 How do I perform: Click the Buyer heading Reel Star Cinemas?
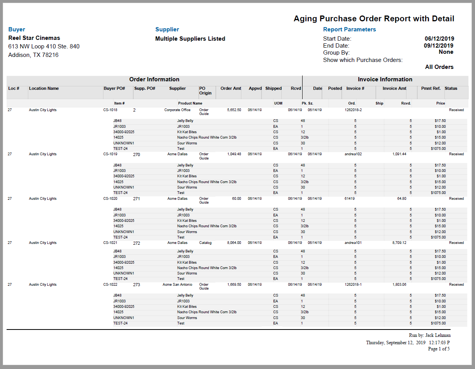(34, 38)
